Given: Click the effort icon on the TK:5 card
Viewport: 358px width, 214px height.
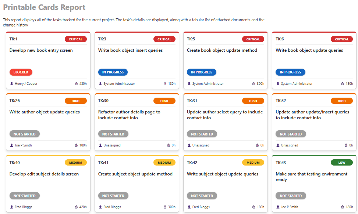Looking at the screenshot, I should (254, 84).
